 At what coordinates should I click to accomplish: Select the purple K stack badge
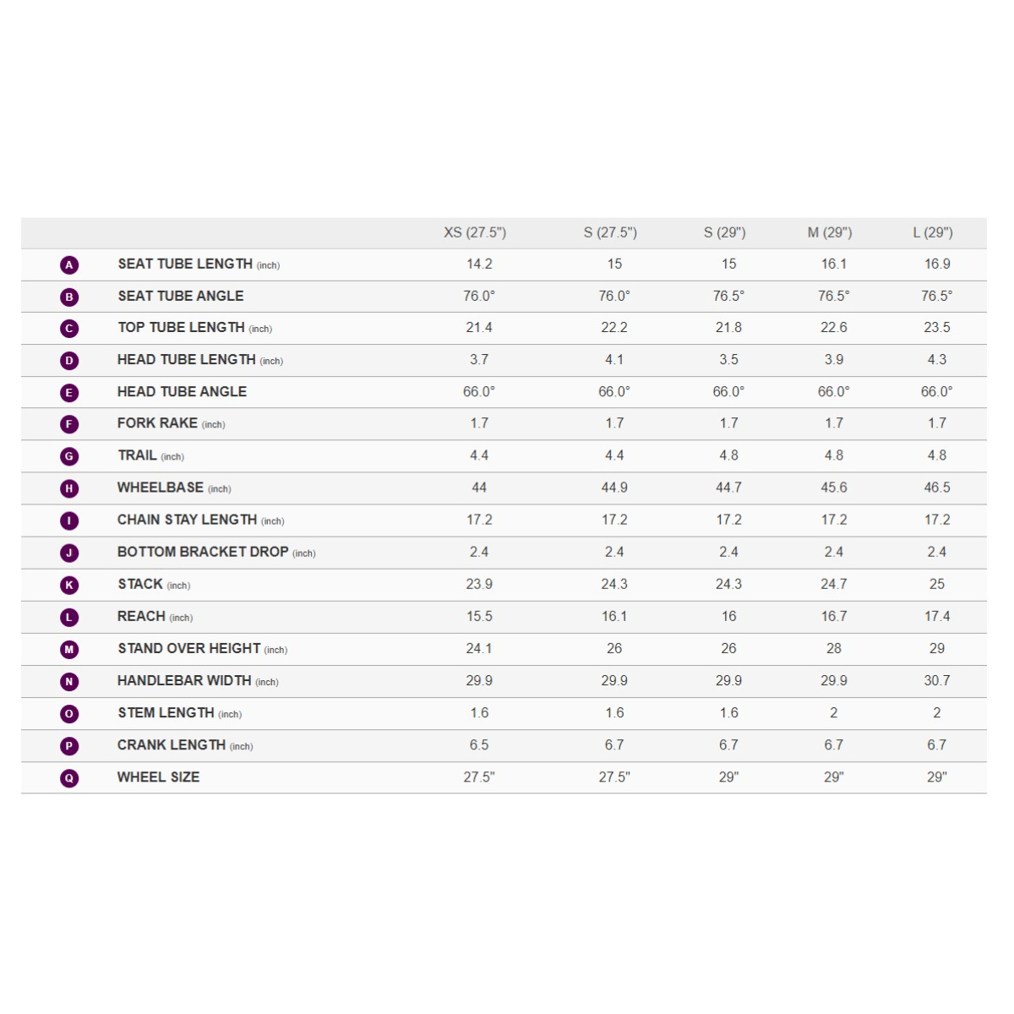[x=69, y=585]
